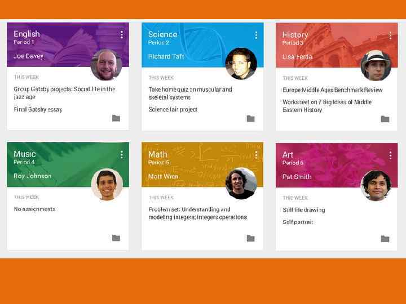406x304 pixels.
Task: Select Europe Middle Ages Benchmark Review assignment
Action: 333,90
